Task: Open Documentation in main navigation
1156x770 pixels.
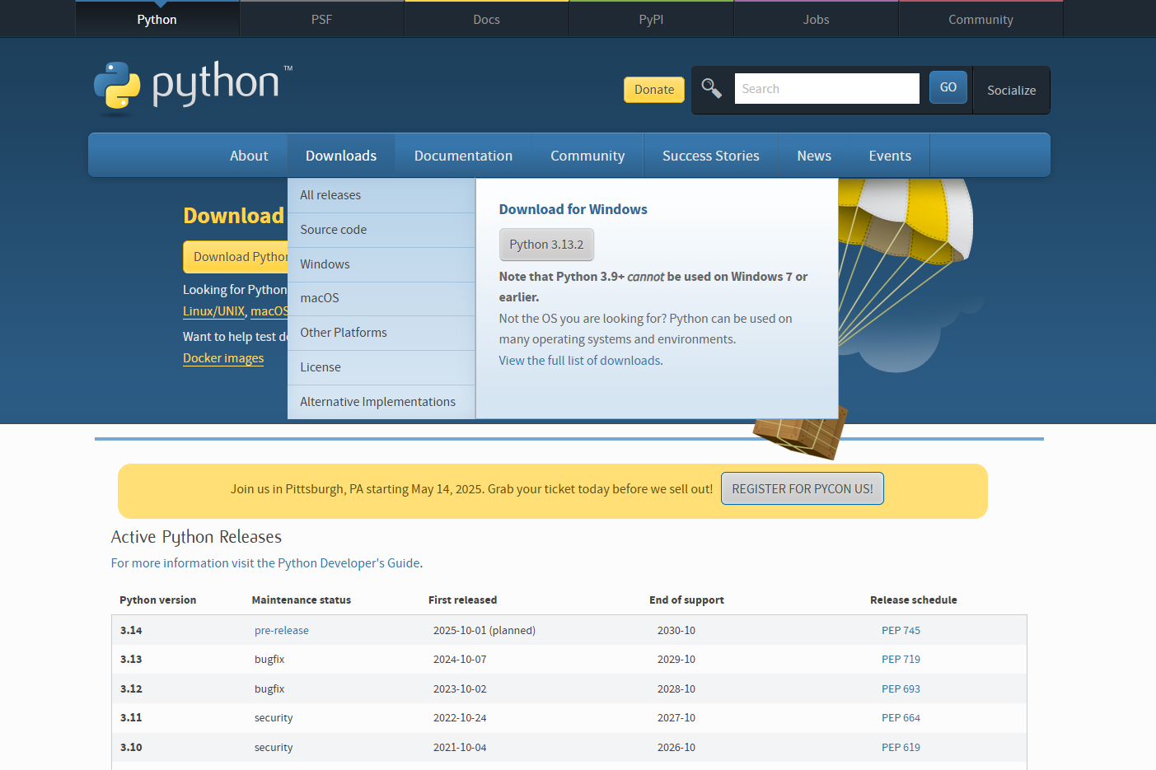Action: pyautogui.click(x=463, y=156)
